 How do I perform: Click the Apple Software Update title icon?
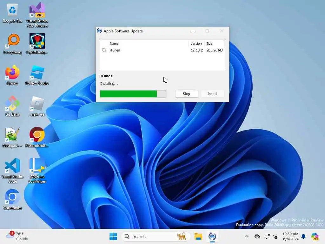[x=99, y=31]
